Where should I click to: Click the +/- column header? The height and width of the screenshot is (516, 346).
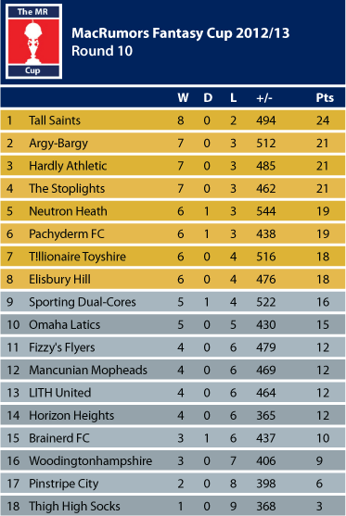pos(264,98)
